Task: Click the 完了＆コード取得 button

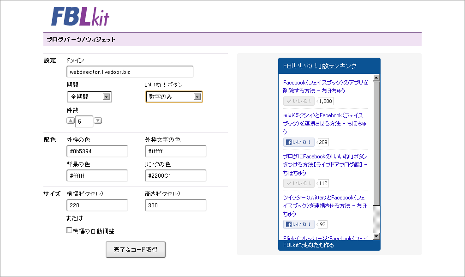Action: (136, 250)
